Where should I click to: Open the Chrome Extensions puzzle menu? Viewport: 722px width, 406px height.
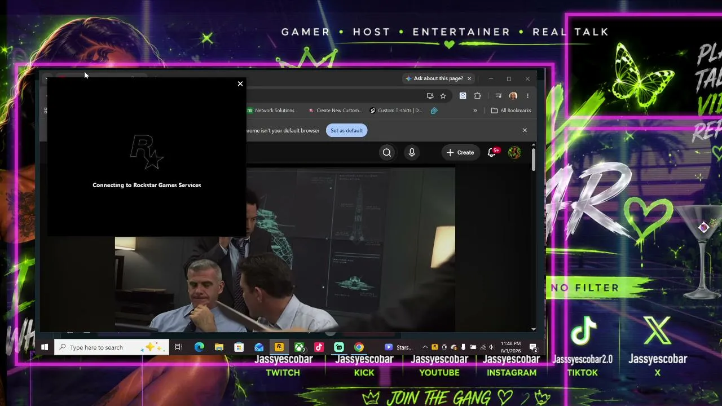(477, 96)
